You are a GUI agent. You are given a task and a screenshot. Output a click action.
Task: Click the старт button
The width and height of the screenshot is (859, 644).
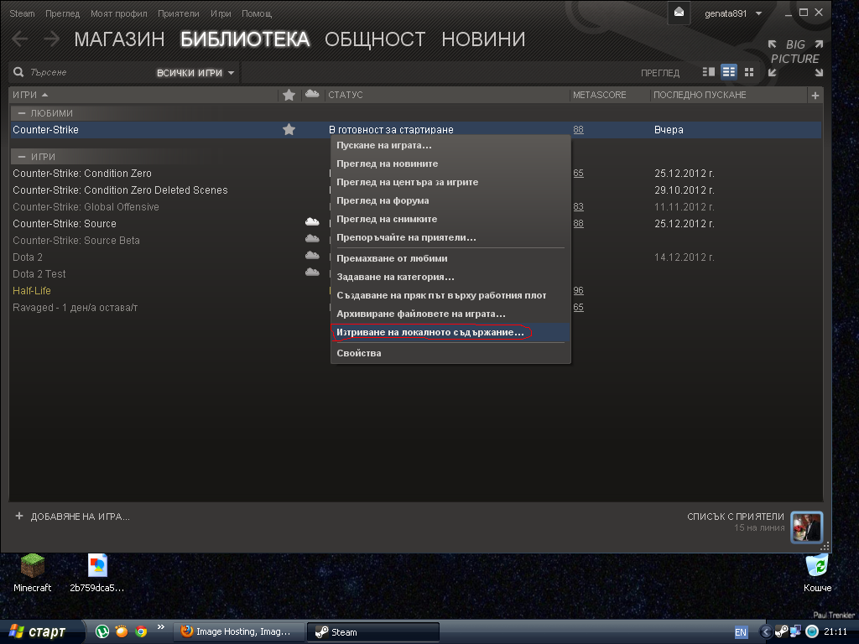pyautogui.click(x=42, y=631)
